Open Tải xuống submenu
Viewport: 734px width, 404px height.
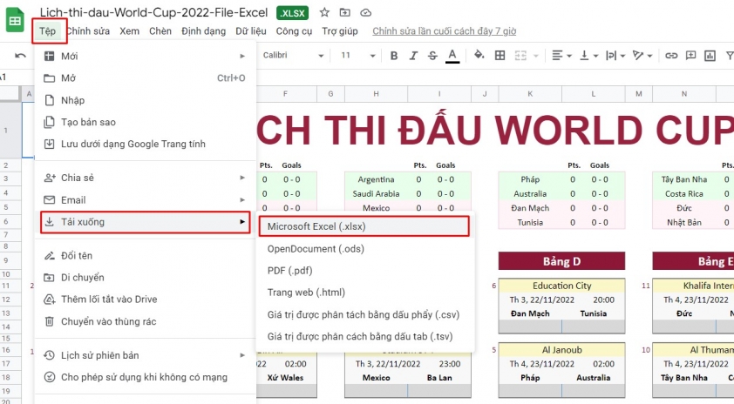pyautogui.click(x=145, y=222)
